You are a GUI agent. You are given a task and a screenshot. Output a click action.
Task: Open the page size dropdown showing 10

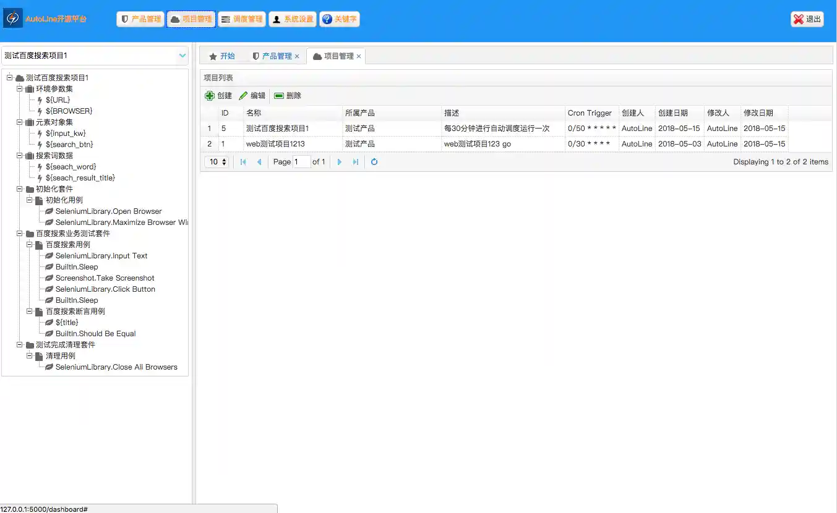(218, 162)
